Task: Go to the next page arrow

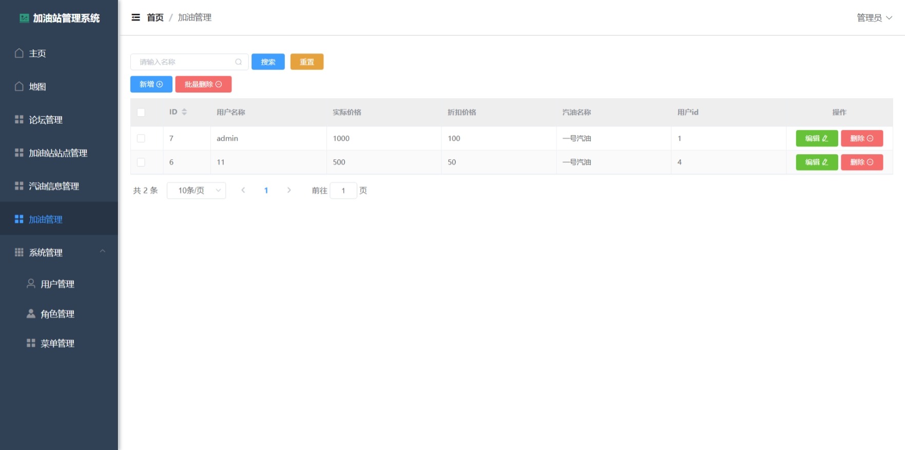Action: 289,190
